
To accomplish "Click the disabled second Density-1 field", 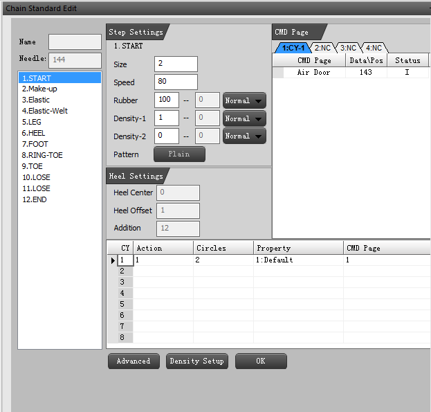I will pyautogui.click(x=208, y=118).
